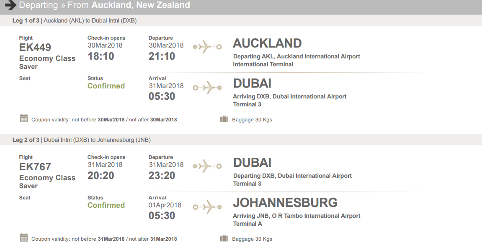This screenshot has height=252, width=482.
Task: Click the AUCKLAND departure city heading
Action: click(267, 43)
